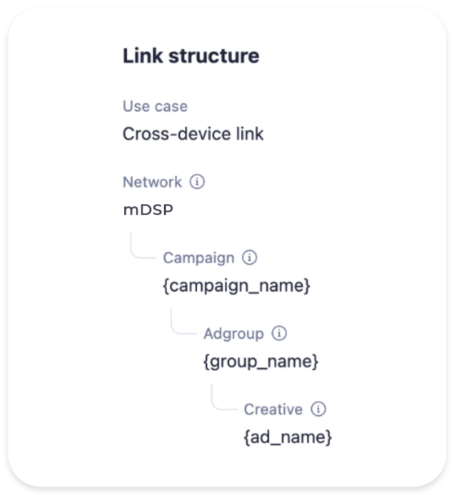Select the Cross-device link value

point(193,134)
